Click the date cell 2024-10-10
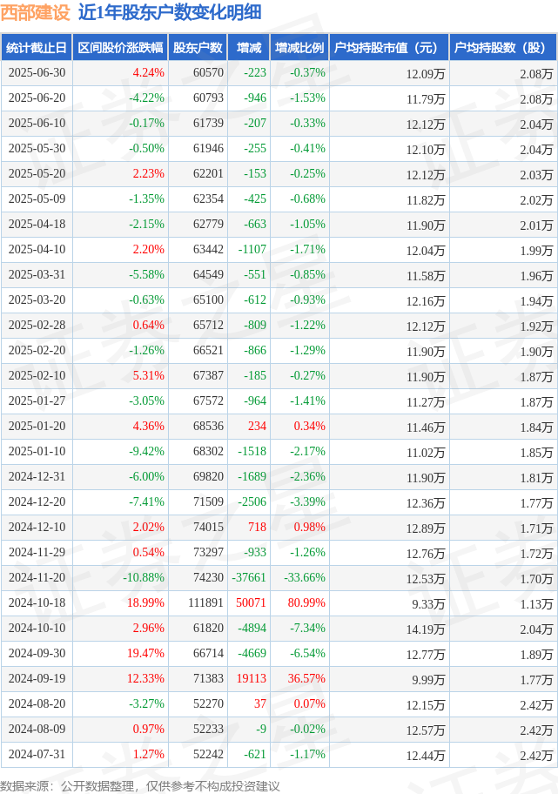 pyautogui.click(x=37, y=628)
